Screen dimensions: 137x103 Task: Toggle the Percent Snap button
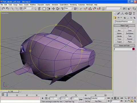pos(94,9)
